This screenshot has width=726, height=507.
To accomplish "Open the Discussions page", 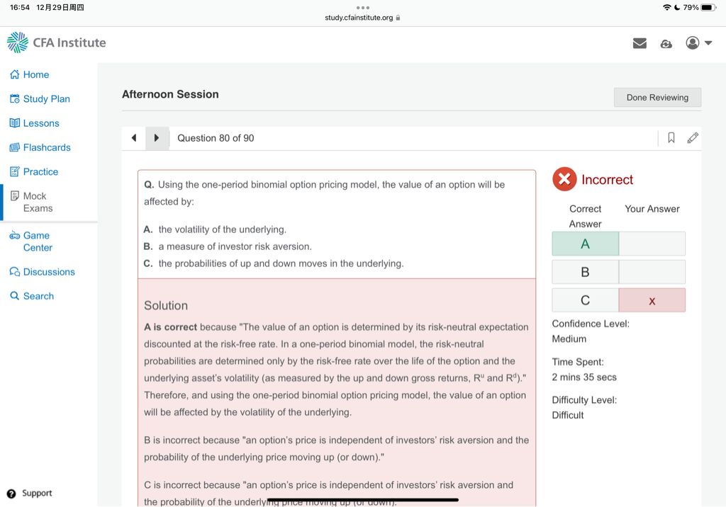I will (48, 272).
